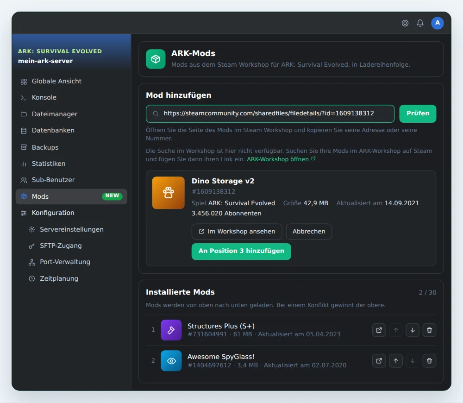
Task: Click the Installierte Mods heading
Action: (180, 292)
